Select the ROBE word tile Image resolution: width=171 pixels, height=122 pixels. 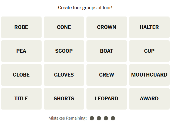(x=21, y=27)
